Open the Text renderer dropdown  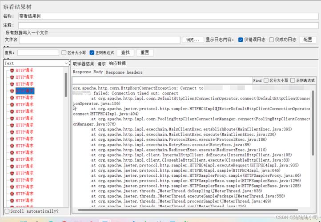pos(36,63)
